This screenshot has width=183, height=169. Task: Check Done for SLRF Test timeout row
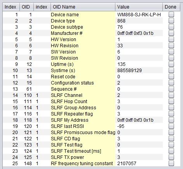coord(171,151)
